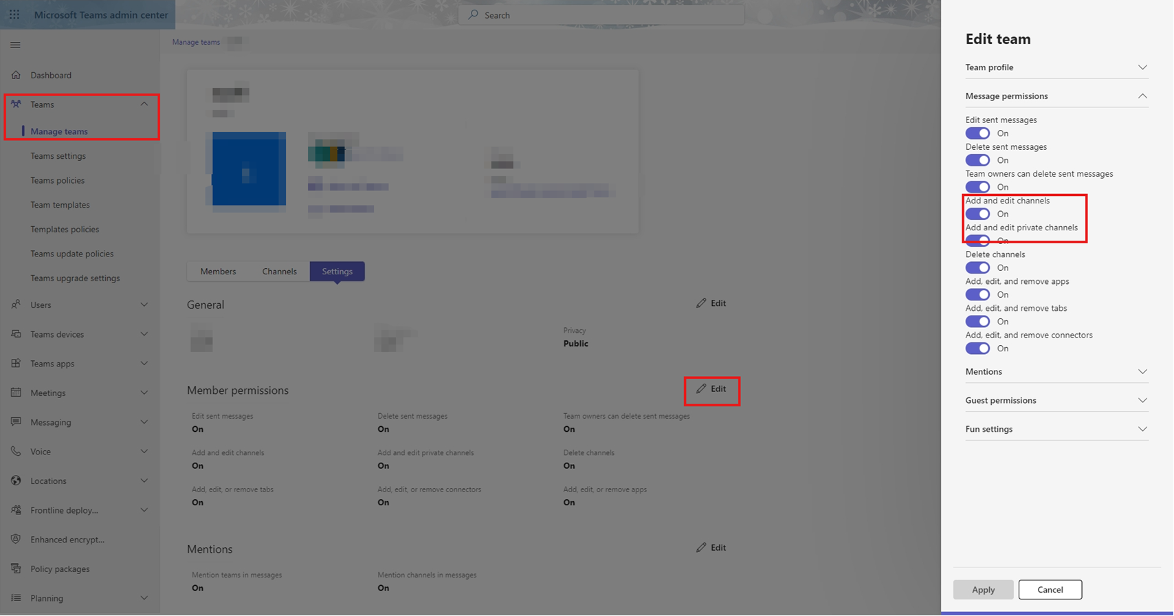1174x616 pixels.
Task: Expand the Voice navigation group chevron
Action: 144,452
